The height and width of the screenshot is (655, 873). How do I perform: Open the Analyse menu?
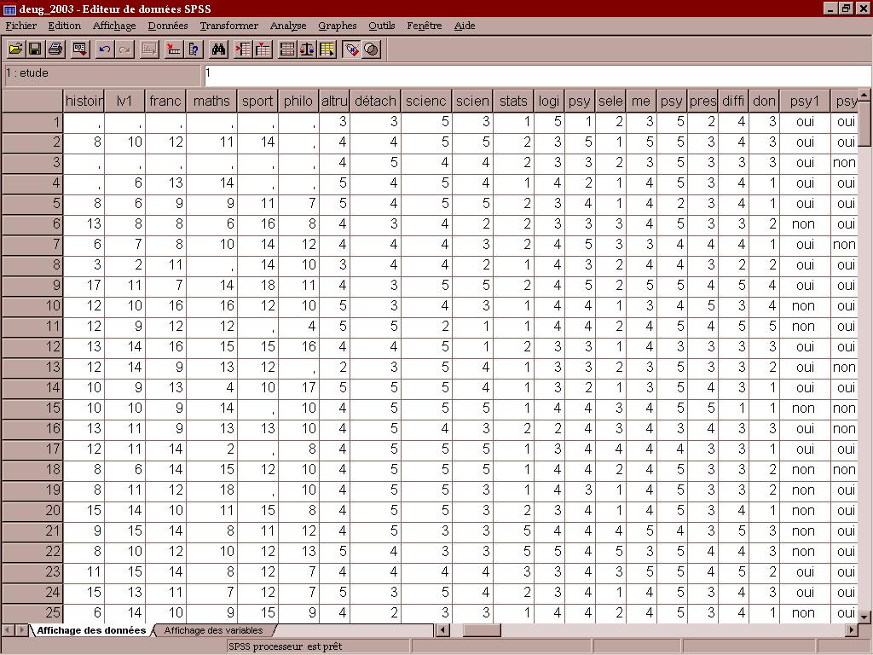[288, 26]
